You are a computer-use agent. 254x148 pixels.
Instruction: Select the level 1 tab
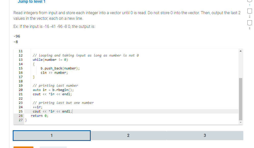pos(51,135)
